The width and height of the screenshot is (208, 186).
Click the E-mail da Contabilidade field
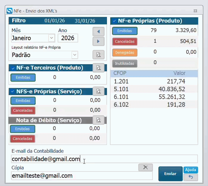104,159
